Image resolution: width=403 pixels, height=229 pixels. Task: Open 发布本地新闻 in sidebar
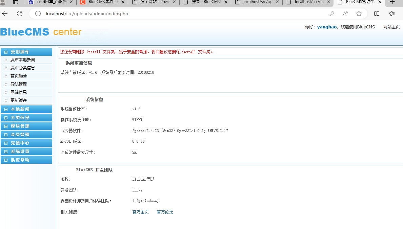tap(23, 60)
